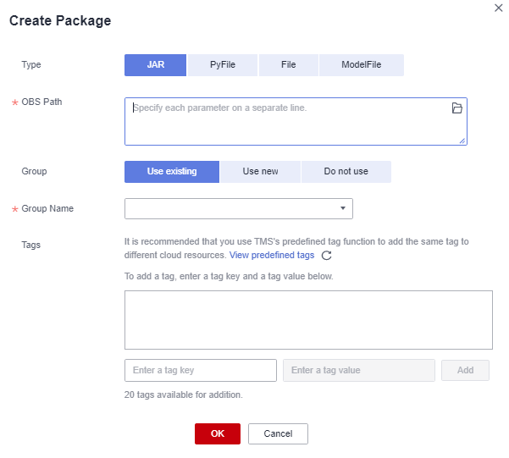Screen dimensions: 509x458
Task: Click the Group Name dropdown arrow
Action: tap(343, 208)
